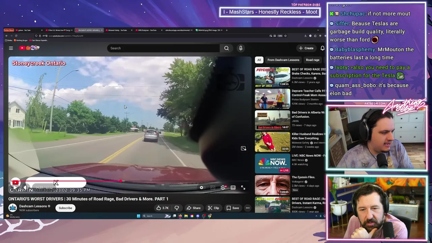Image resolution: width=432 pixels, height=243 pixels.
Task: Click The Epstein Files. title text
Action: click(x=303, y=177)
